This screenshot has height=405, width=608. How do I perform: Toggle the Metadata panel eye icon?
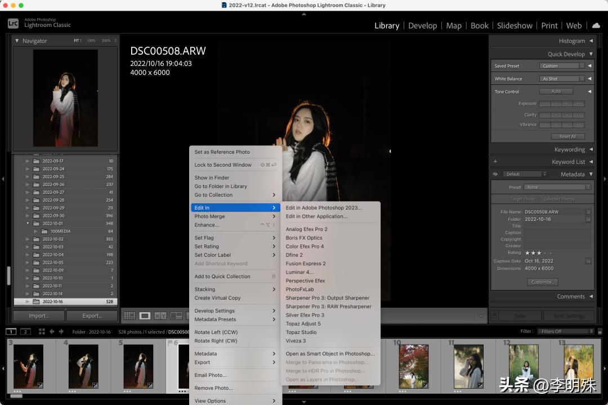pos(495,174)
